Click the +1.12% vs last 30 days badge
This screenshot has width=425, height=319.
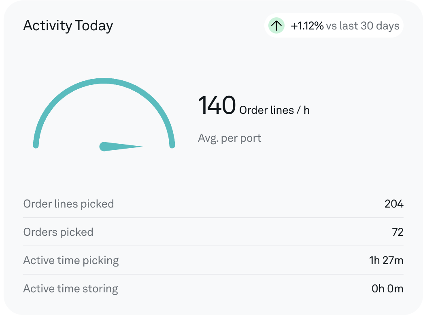(x=334, y=26)
